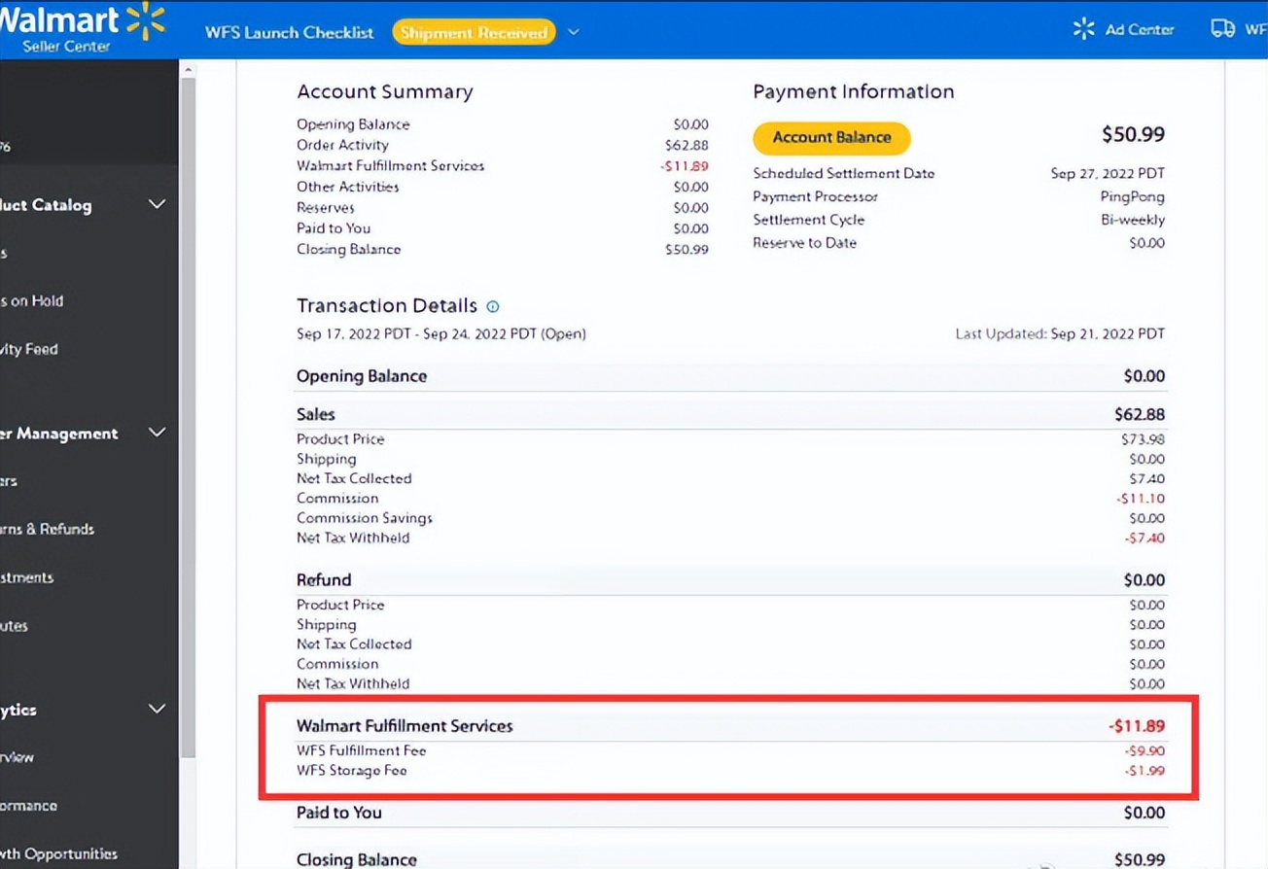Collapse the Analytics sidebar section
The height and width of the screenshot is (869, 1268).
tap(157, 709)
